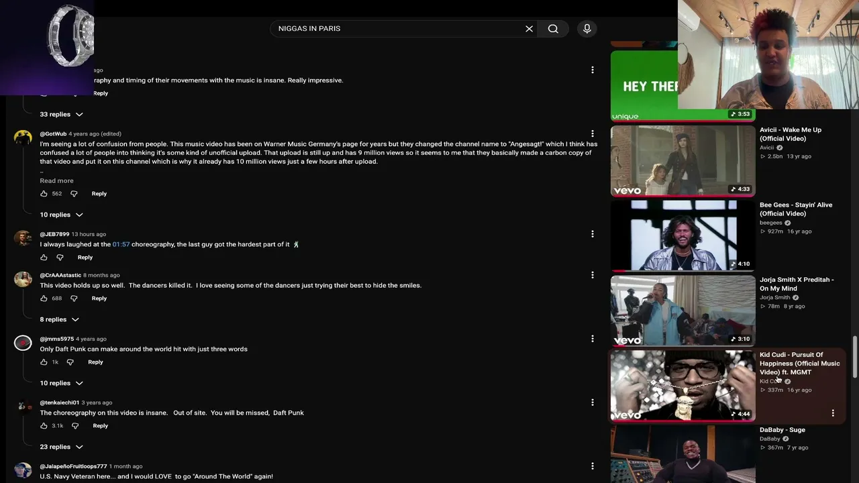The height and width of the screenshot is (483, 859).
Task: Clear the search box text with X
Action: pyautogui.click(x=529, y=29)
